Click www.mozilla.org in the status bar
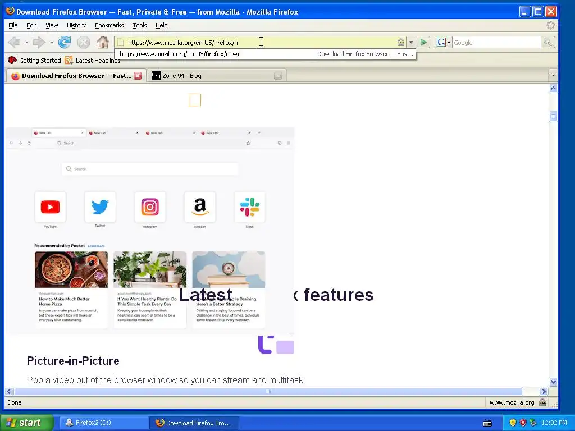 click(x=512, y=402)
